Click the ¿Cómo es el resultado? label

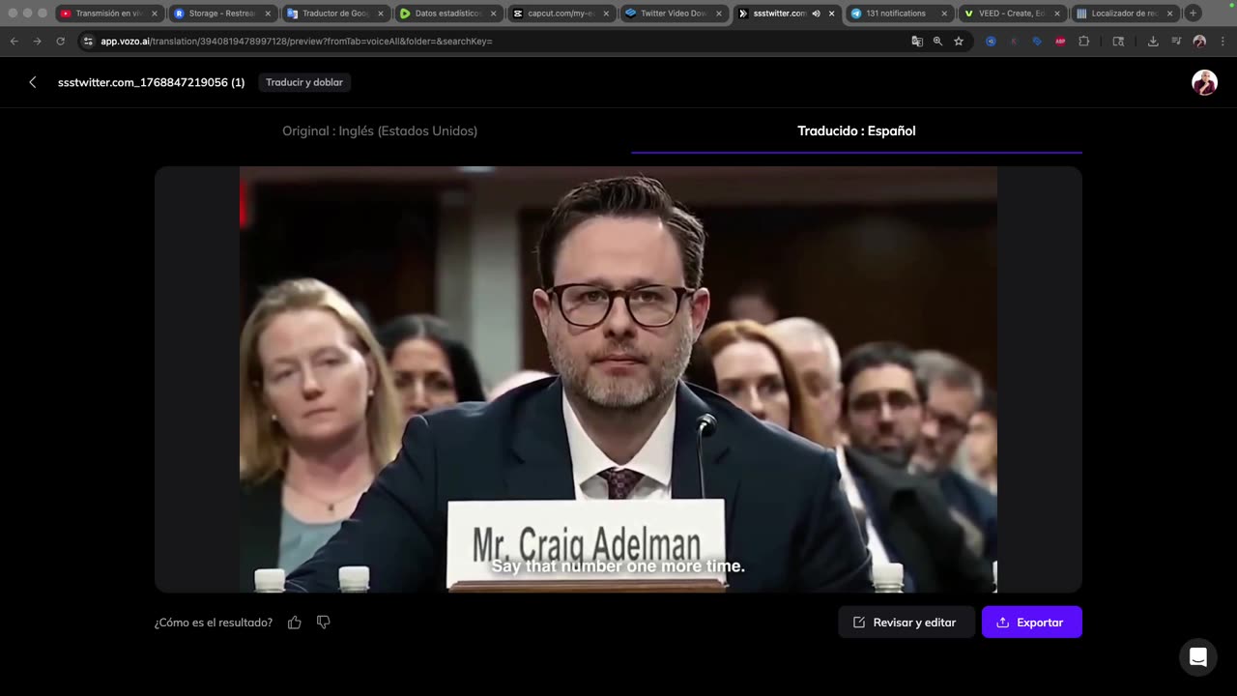(x=214, y=623)
